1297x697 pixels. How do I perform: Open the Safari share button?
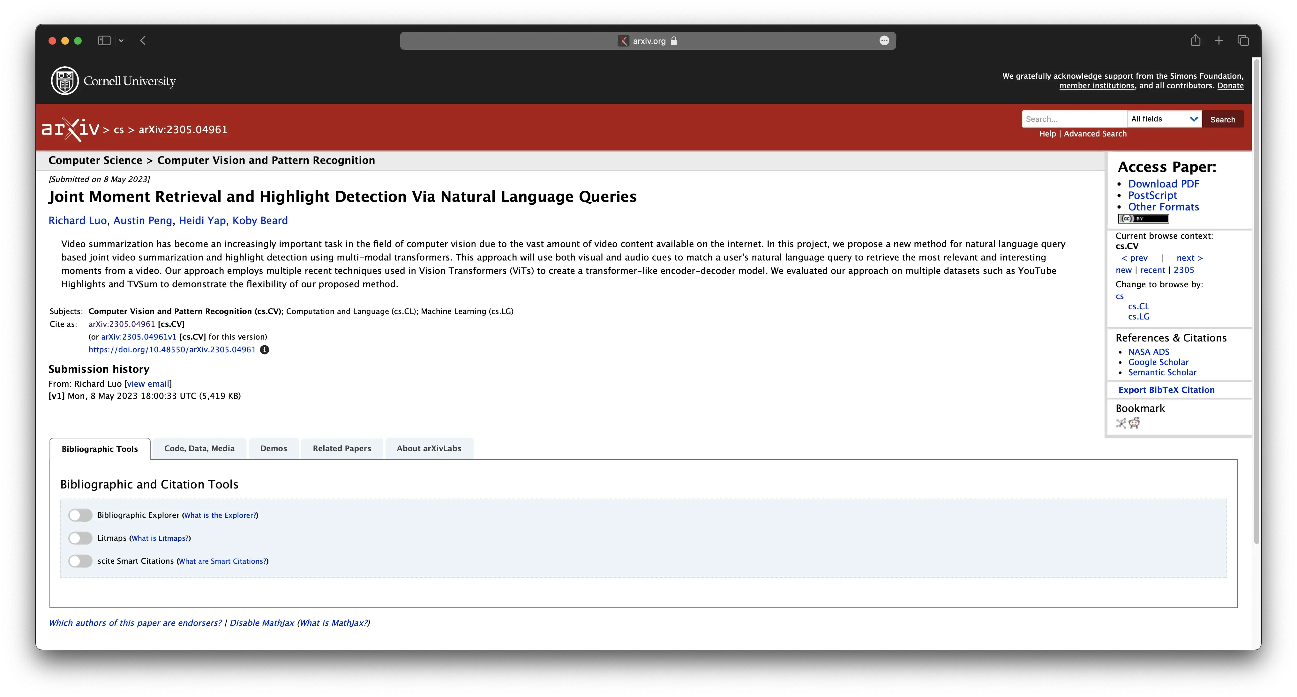1195,41
